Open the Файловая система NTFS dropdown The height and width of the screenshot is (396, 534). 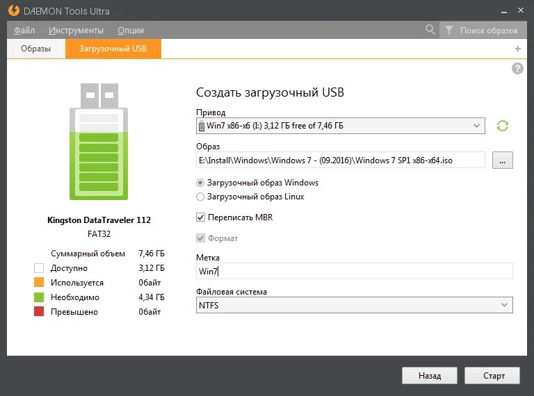(354, 305)
